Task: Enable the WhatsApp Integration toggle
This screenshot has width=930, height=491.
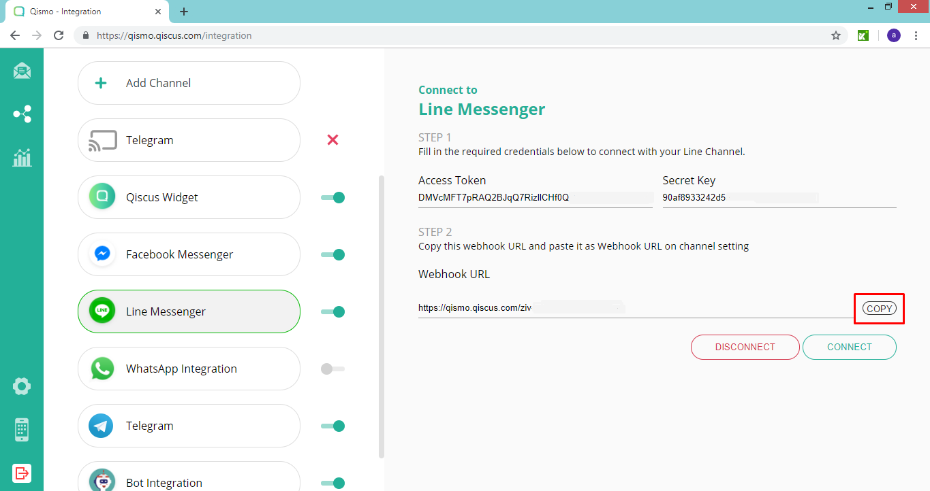Action: (x=333, y=369)
